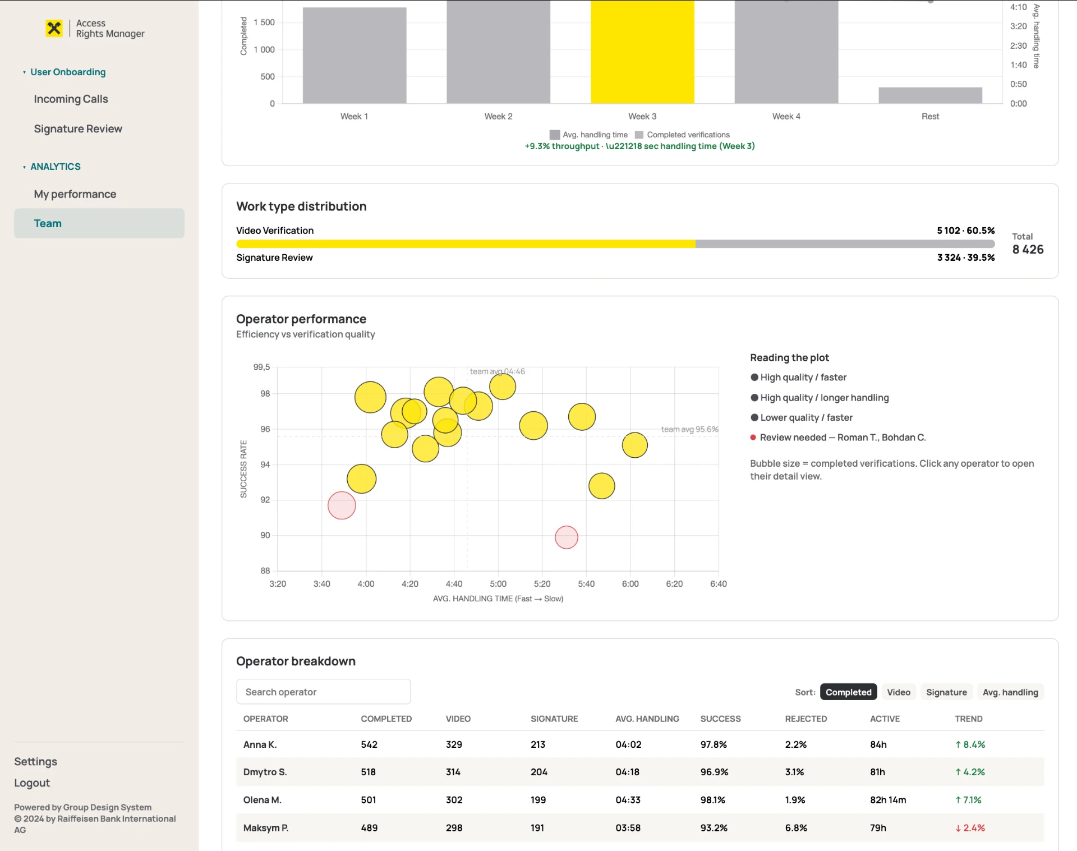This screenshot has height=851, width=1077.
Task: Open Olena M. operator row
Action: pyautogui.click(x=640, y=800)
